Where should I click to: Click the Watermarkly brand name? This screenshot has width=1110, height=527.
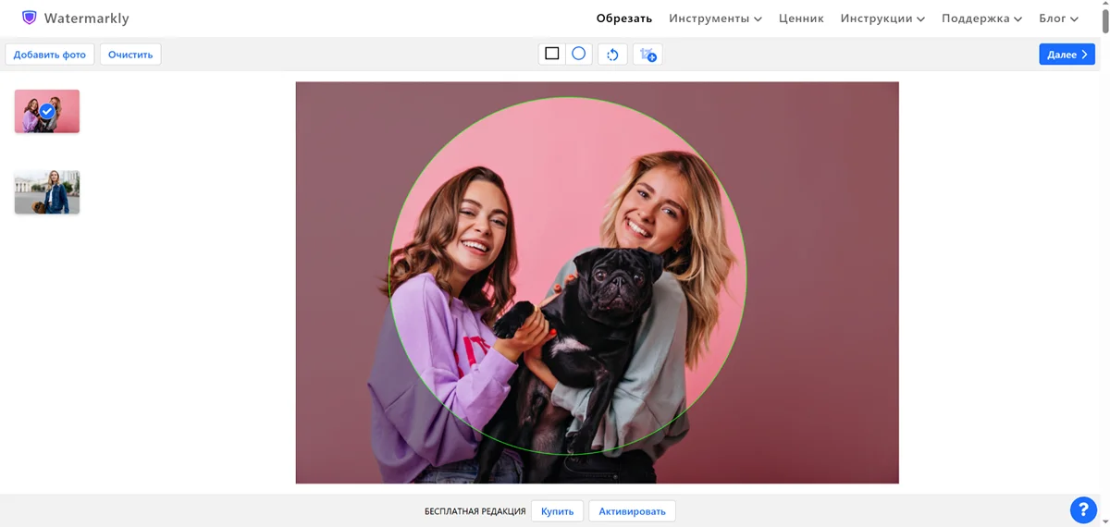click(87, 18)
